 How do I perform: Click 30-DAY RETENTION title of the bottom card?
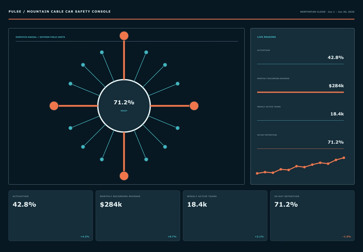point(287,196)
